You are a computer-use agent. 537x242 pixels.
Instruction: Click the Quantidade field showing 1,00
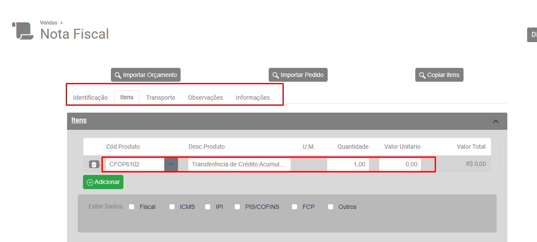(348, 164)
